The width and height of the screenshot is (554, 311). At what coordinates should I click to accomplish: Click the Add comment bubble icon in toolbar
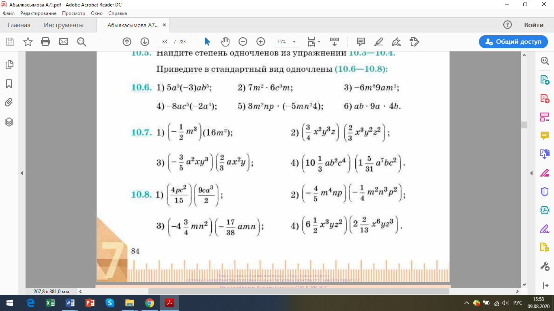[361, 42]
